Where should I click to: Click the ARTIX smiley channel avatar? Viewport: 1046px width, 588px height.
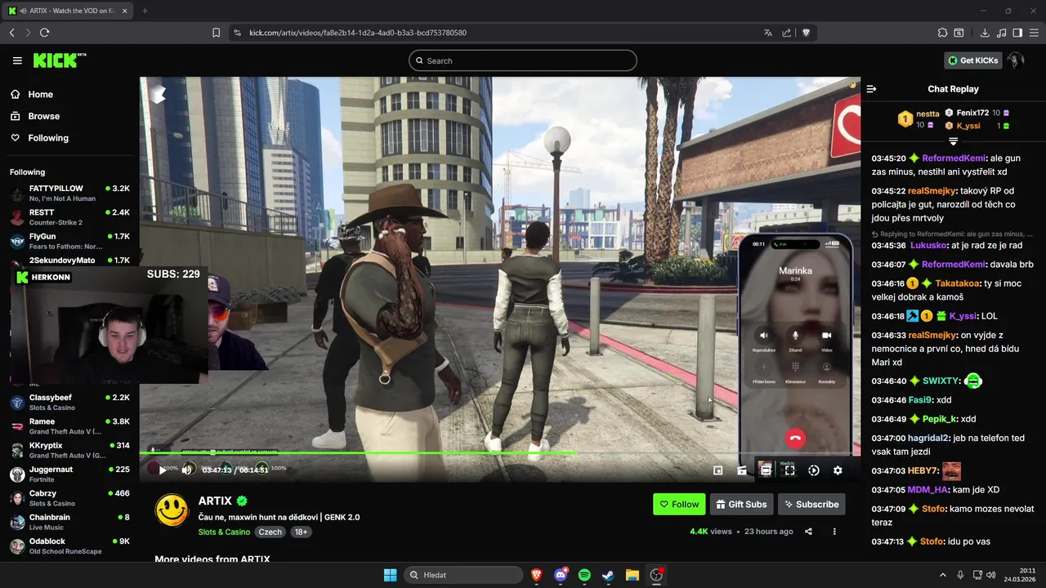172,510
